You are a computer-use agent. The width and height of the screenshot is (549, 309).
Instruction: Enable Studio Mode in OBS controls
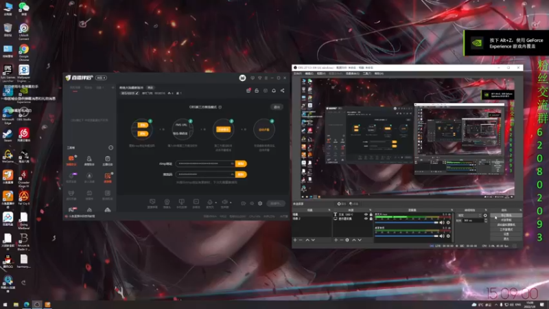(x=506, y=229)
